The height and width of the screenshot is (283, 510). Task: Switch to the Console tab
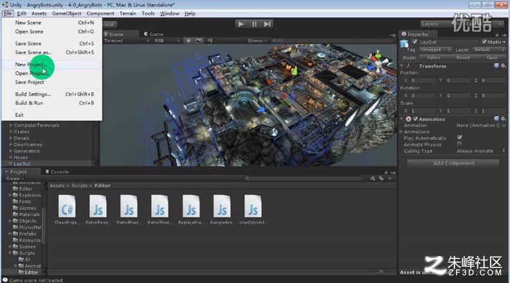[57, 172]
